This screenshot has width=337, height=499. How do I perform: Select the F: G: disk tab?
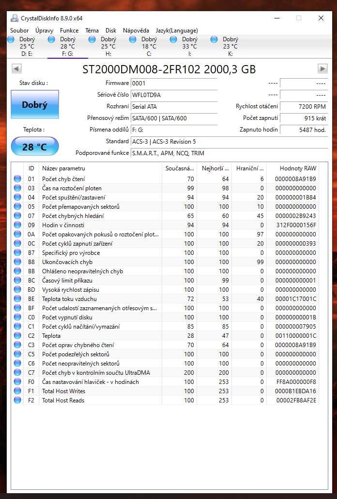pos(68,47)
